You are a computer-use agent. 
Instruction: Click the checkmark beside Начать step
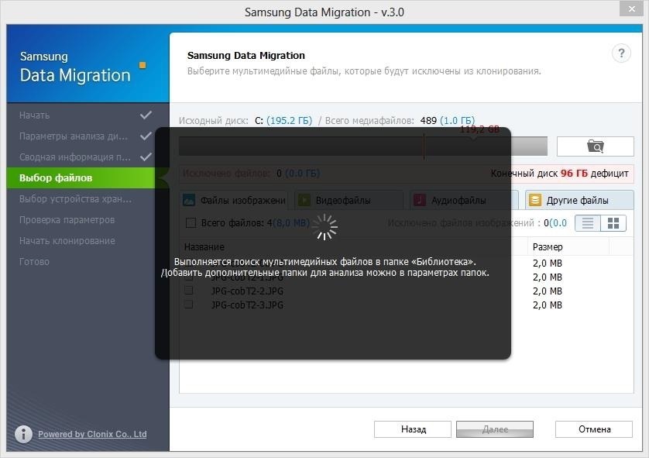(x=146, y=115)
